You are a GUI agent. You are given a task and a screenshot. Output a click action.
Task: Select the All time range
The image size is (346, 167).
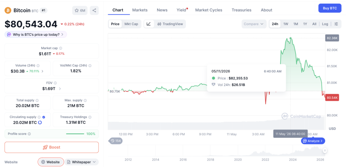tap(314, 24)
